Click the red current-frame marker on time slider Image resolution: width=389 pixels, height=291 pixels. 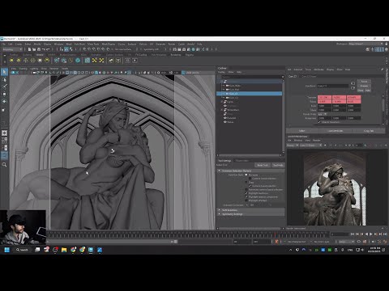click(x=276, y=234)
